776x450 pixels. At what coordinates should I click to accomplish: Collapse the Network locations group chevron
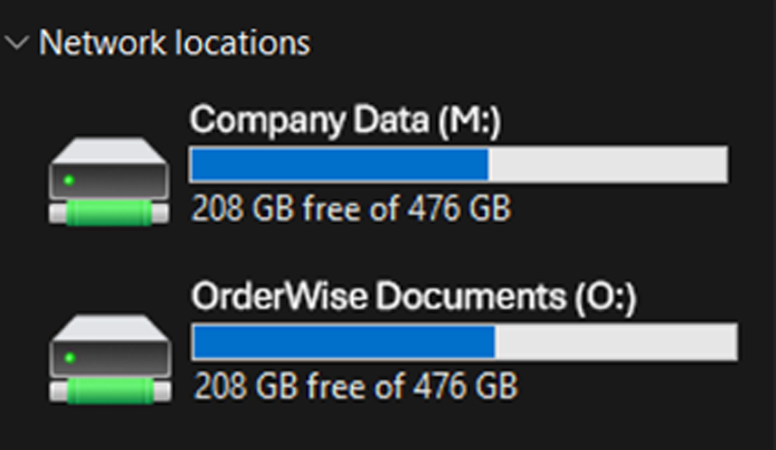coord(16,43)
